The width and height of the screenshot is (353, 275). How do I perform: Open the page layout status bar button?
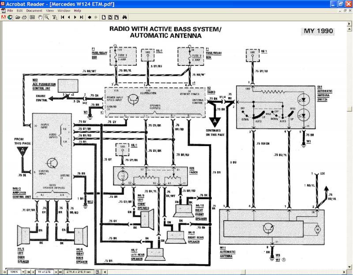(x=98, y=272)
